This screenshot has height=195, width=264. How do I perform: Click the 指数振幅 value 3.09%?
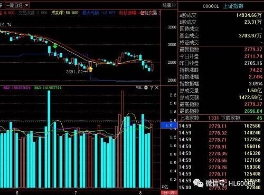256,84
